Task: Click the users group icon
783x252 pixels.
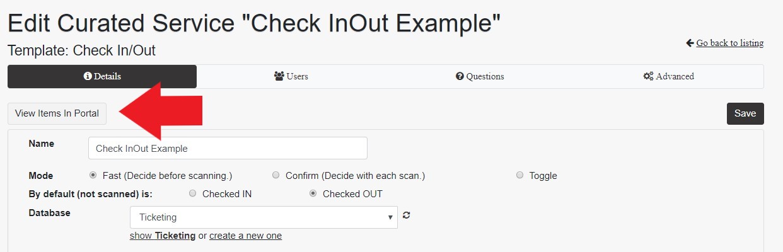Action: tap(279, 76)
